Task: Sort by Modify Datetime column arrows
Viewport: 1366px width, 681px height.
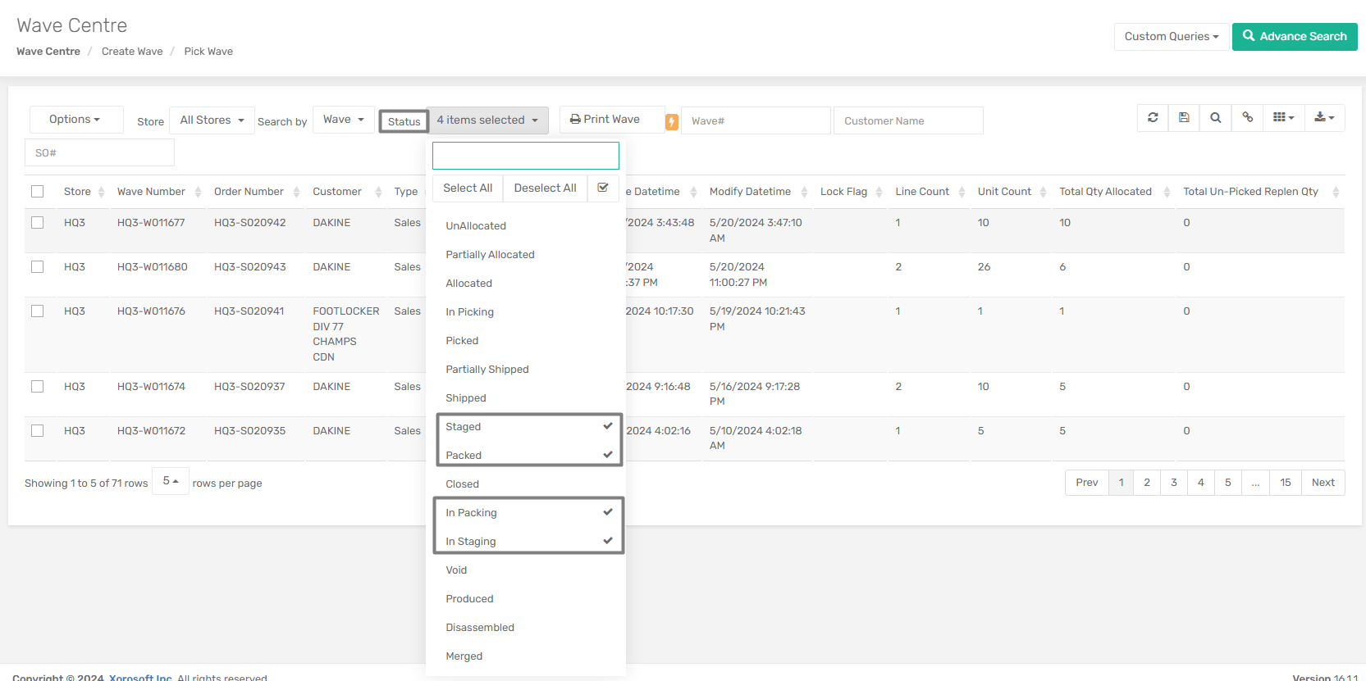Action: [x=804, y=193]
